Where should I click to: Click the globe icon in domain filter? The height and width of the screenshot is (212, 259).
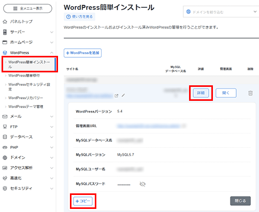point(188,12)
